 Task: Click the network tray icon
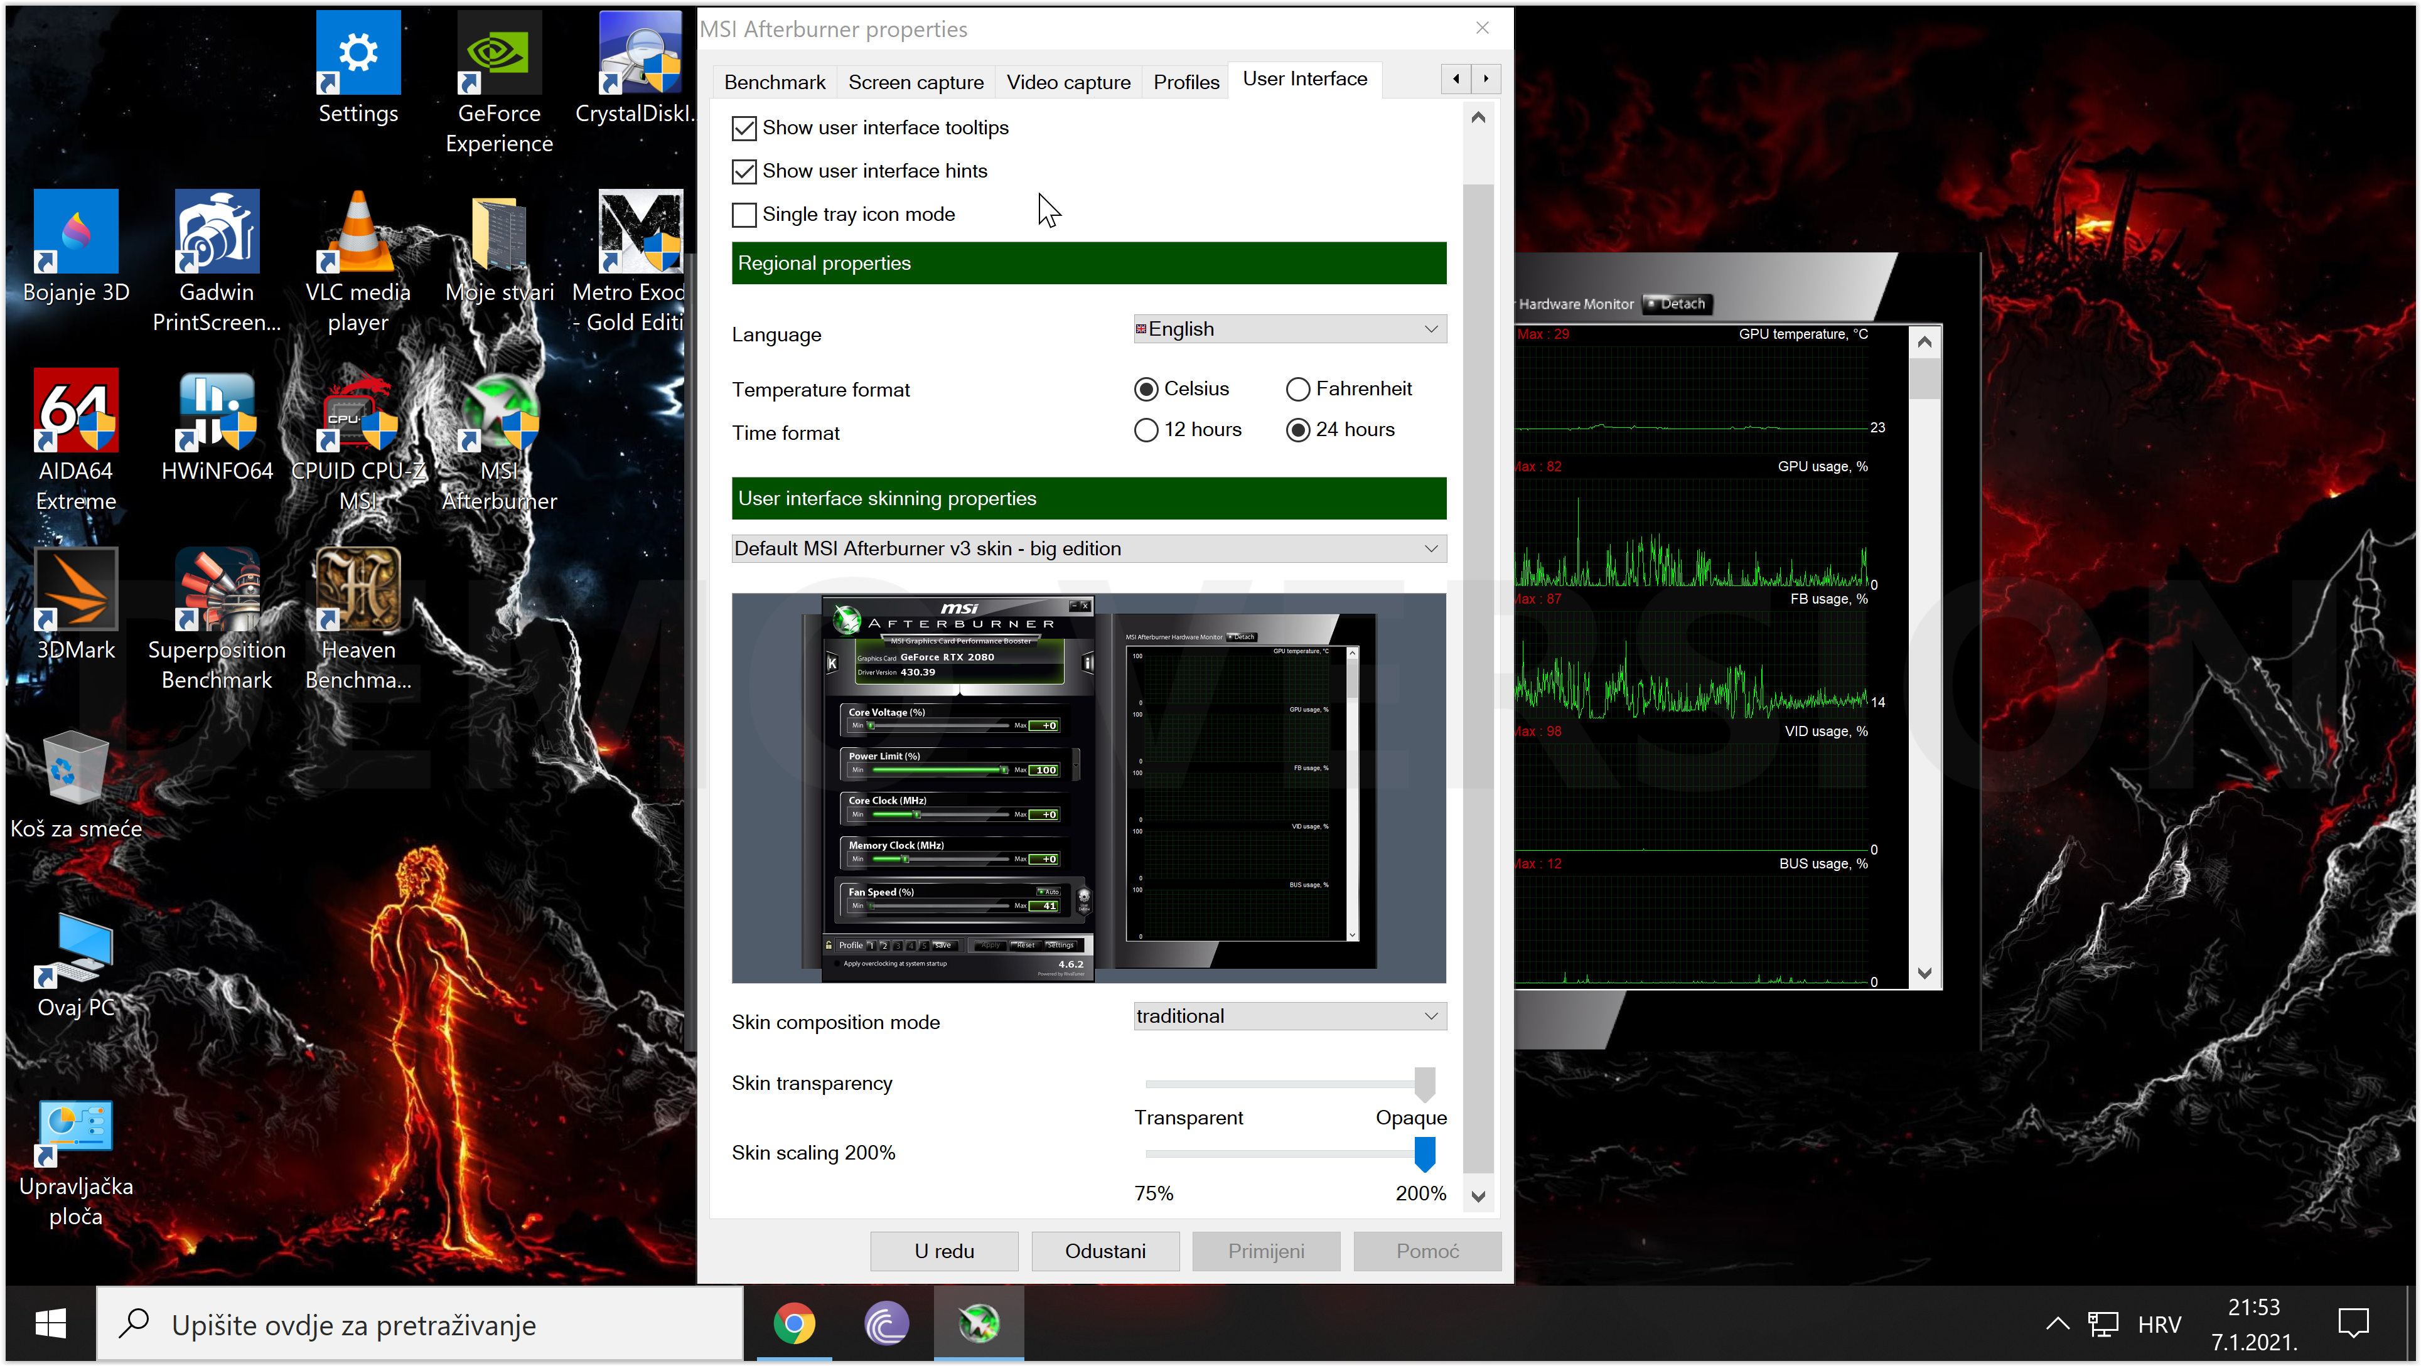tap(2102, 1324)
